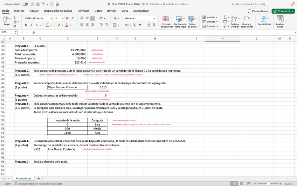The width and height of the screenshot is (297, 186).
Task: Expand the General number format dropdown
Action: [x=154, y=18]
